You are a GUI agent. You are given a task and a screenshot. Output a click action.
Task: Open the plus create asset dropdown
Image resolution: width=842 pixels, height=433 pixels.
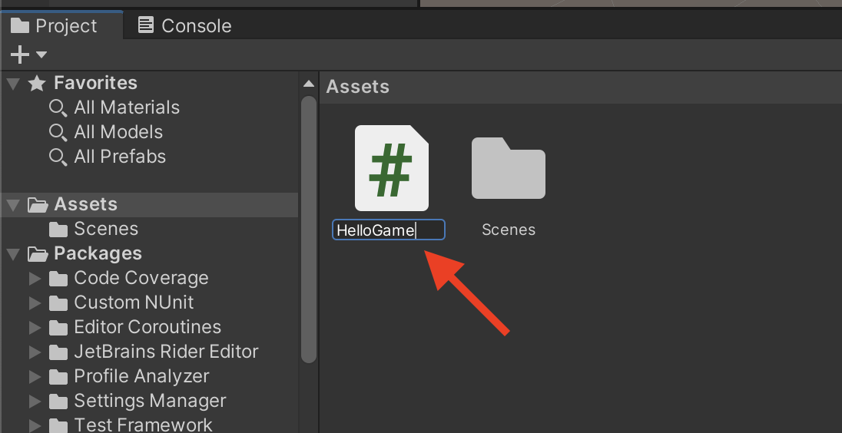click(28, 55)
